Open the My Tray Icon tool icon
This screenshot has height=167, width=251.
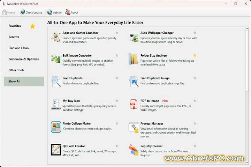[56, 104]
